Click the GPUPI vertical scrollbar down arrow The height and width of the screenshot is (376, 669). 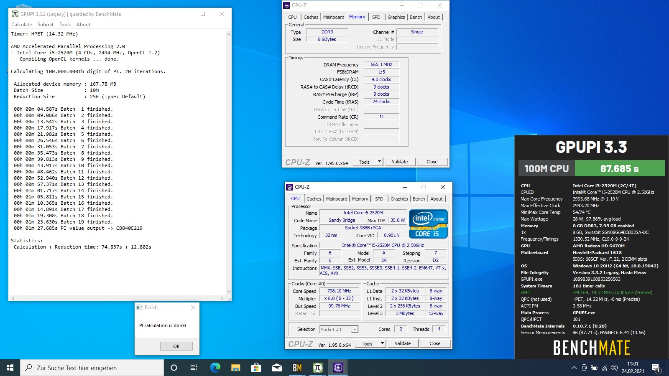[229, 292]
